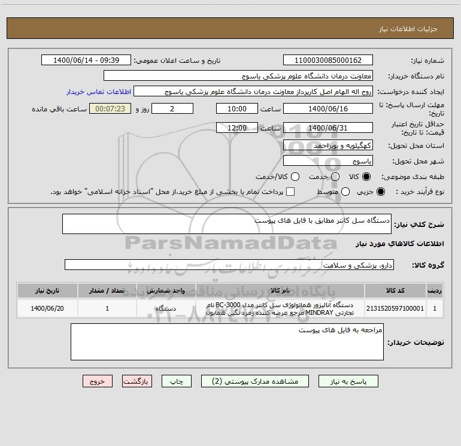
Task: Toggle the اسناد خزانه اسلامی payment checkbox
Action: click(290, 192)
